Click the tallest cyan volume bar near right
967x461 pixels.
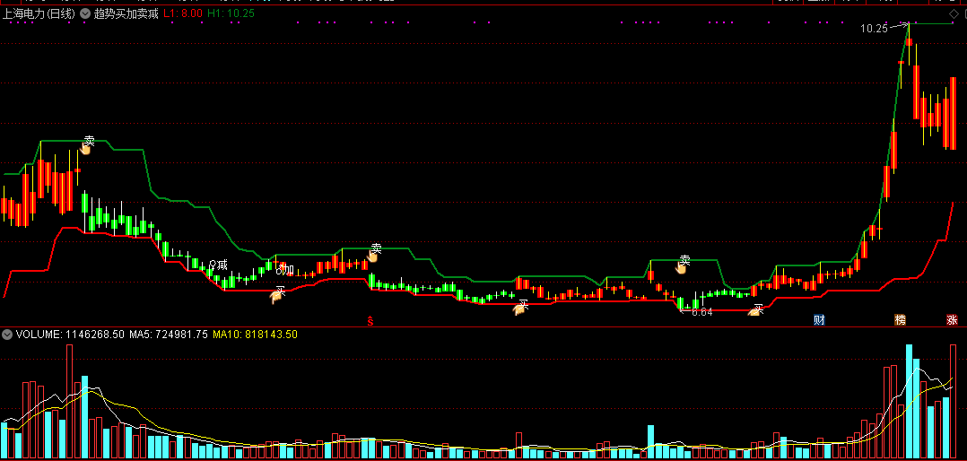[x=909, y=402]
